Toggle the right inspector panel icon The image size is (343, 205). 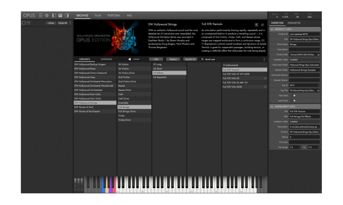tap(67, 15)
